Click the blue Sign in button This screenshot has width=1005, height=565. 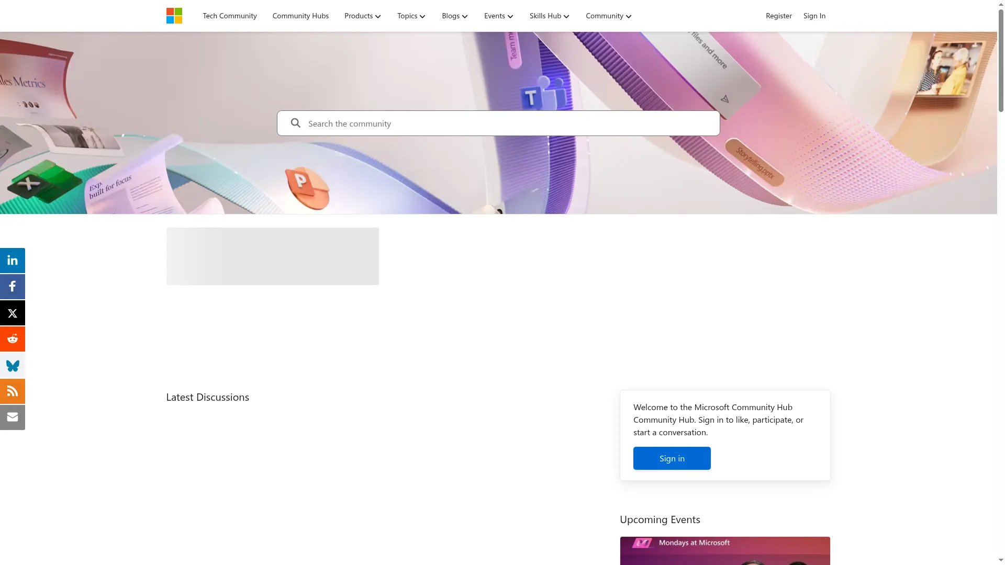(x=672, y=458)
